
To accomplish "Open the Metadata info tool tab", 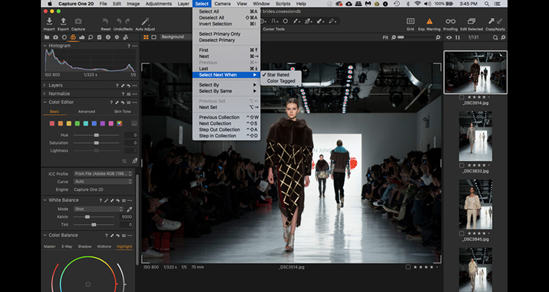I will click(108, 37).
